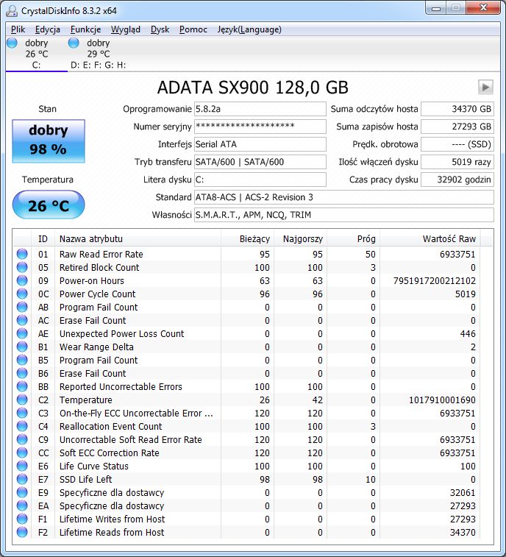Open the Funkcje menu
Image resolution: width=506 pixels, height=557 pixels.
coord(85,29)
